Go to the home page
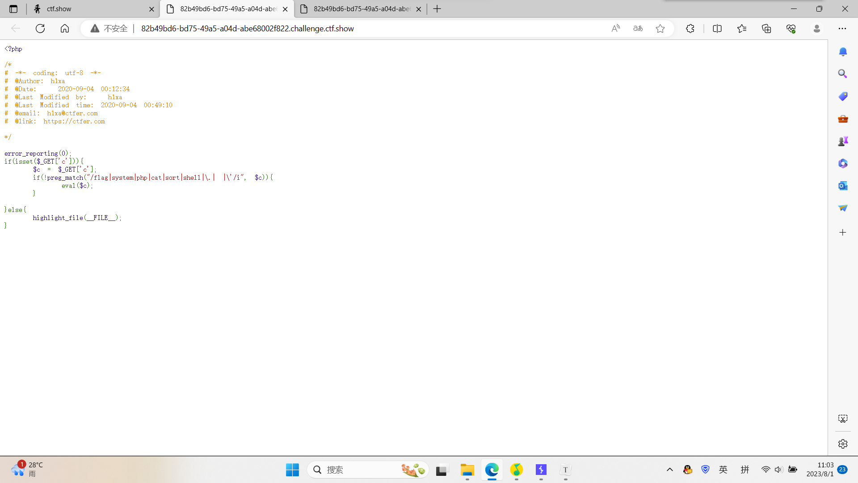This screenshot has width=858, height=483. (65, 29)
